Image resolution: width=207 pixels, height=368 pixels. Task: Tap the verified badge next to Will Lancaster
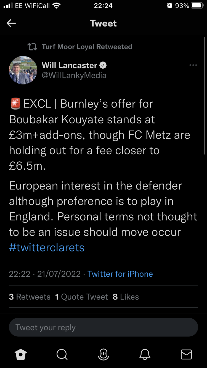(103, 65)
